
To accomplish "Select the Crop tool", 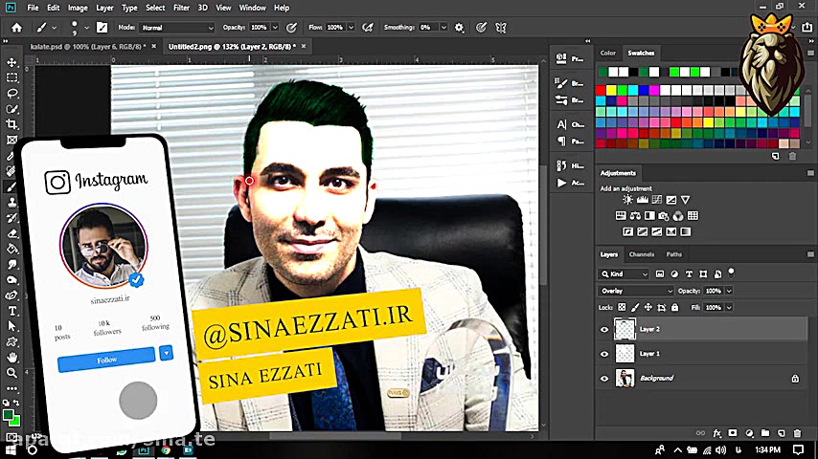I will coord(12,124).
